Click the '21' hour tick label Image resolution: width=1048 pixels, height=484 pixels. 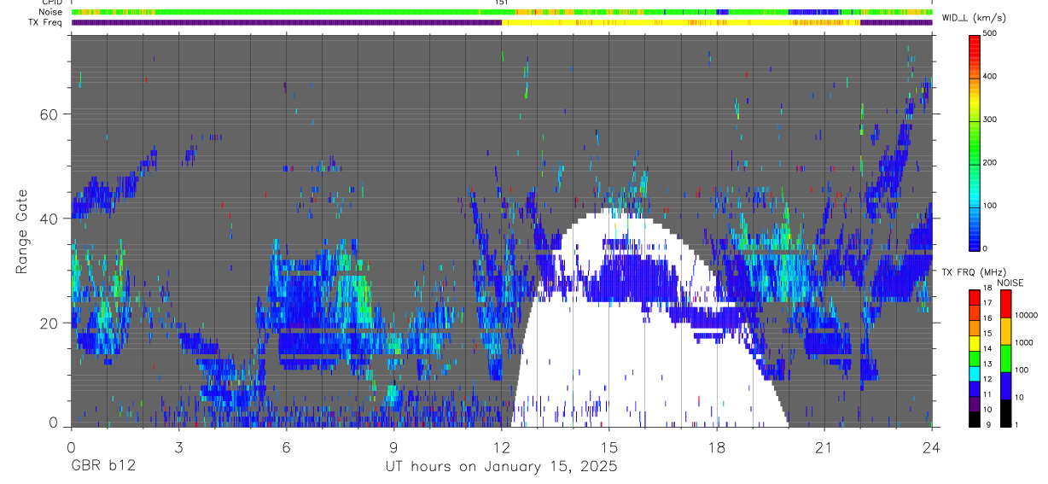(824, 446)
